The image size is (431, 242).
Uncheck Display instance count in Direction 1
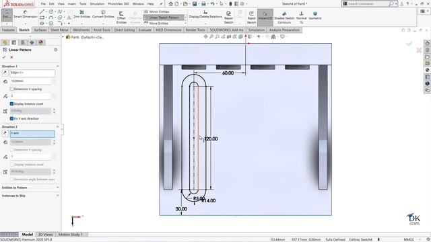11,104
